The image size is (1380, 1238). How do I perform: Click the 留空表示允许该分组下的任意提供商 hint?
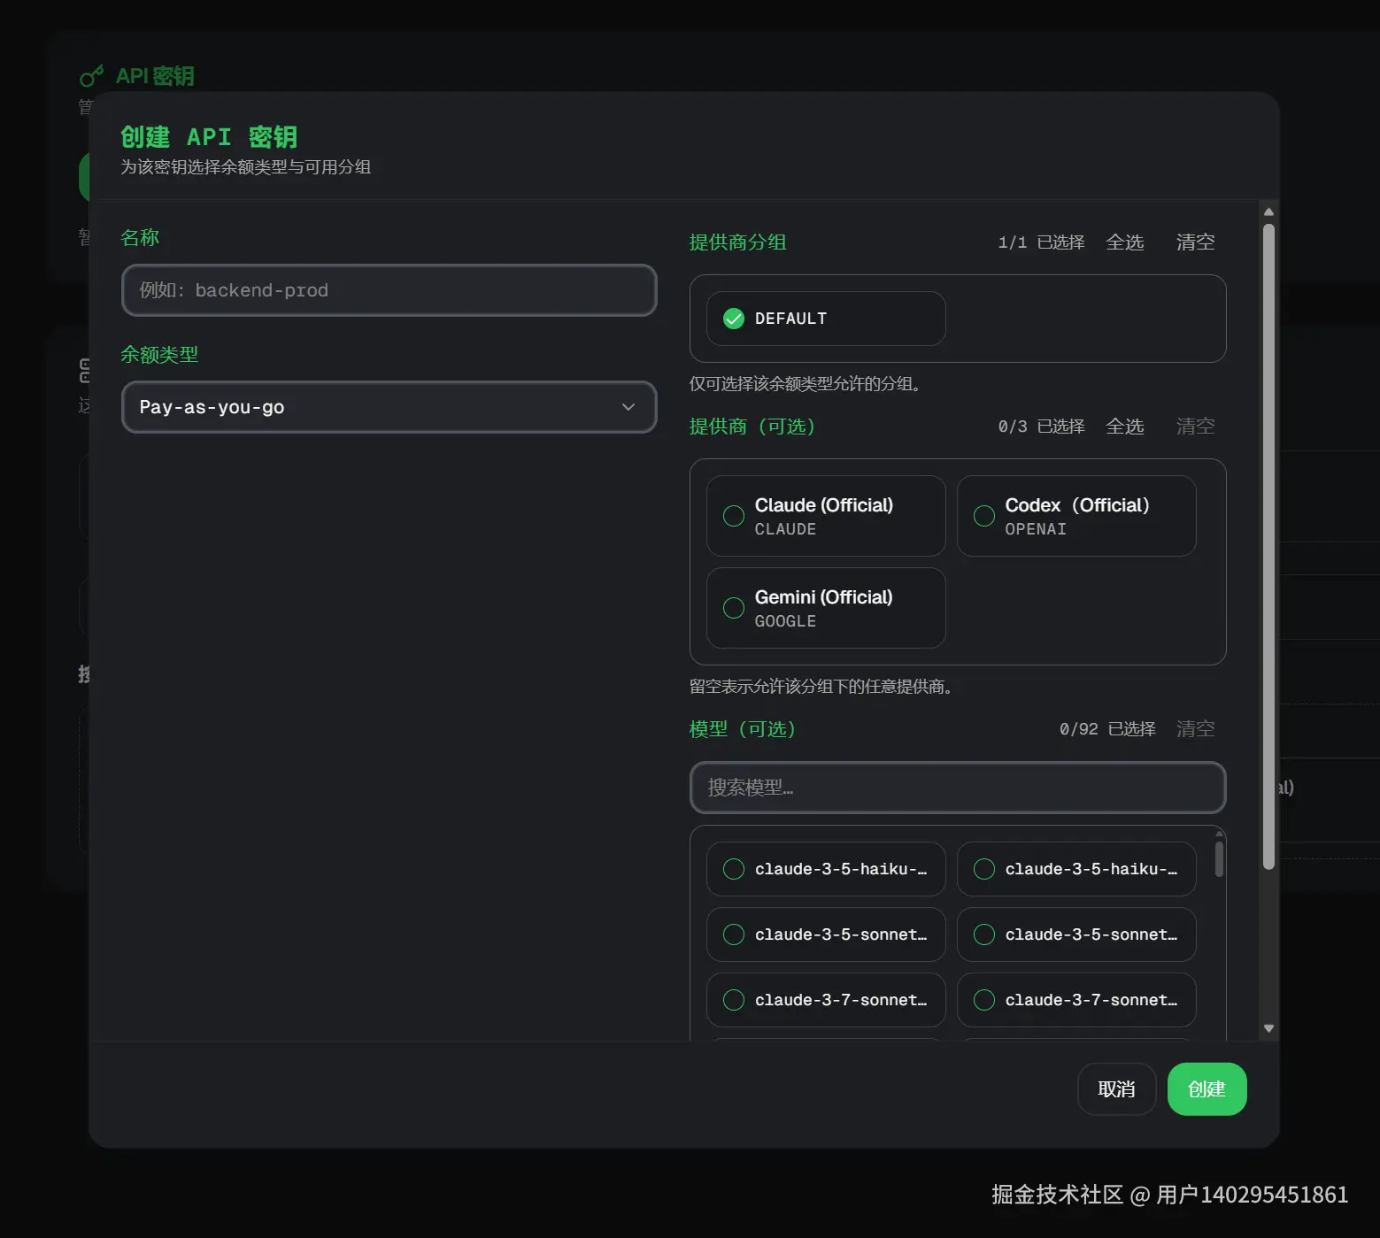pyautogui.click(x=823, y=687)
